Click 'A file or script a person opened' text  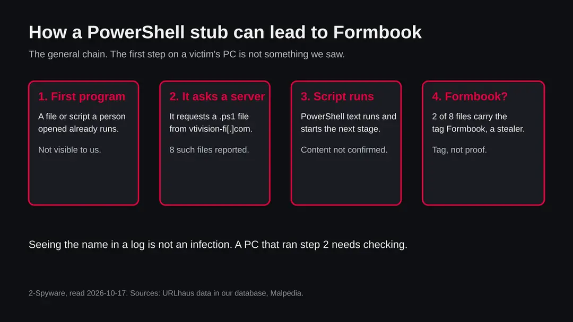[x=82, y=122]
